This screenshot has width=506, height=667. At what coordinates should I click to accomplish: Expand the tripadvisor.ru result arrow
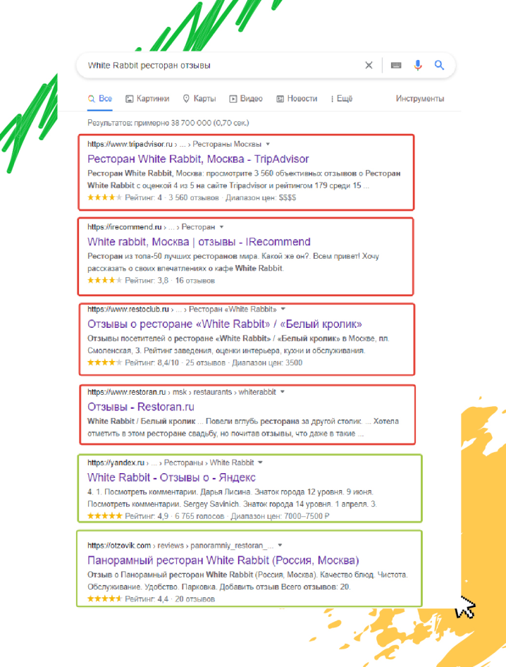click(268, 145)
